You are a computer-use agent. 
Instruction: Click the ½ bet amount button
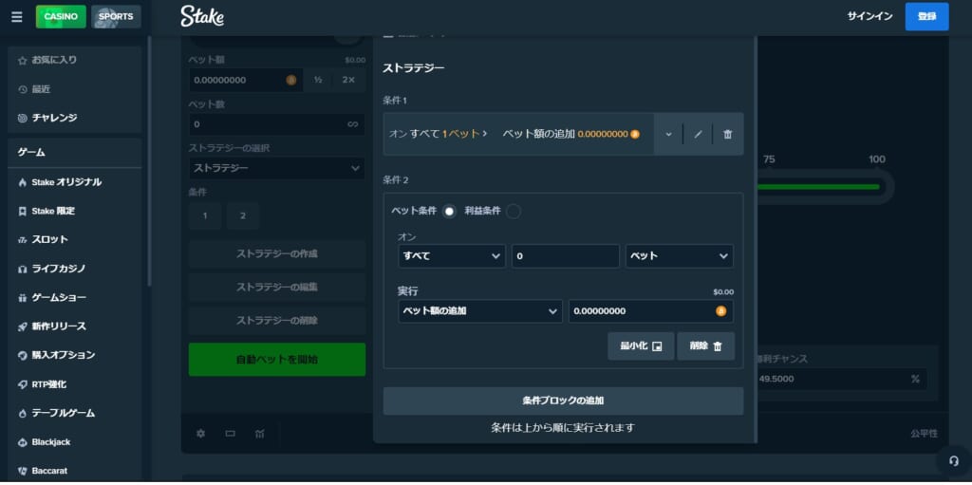(x=317, y=80)
